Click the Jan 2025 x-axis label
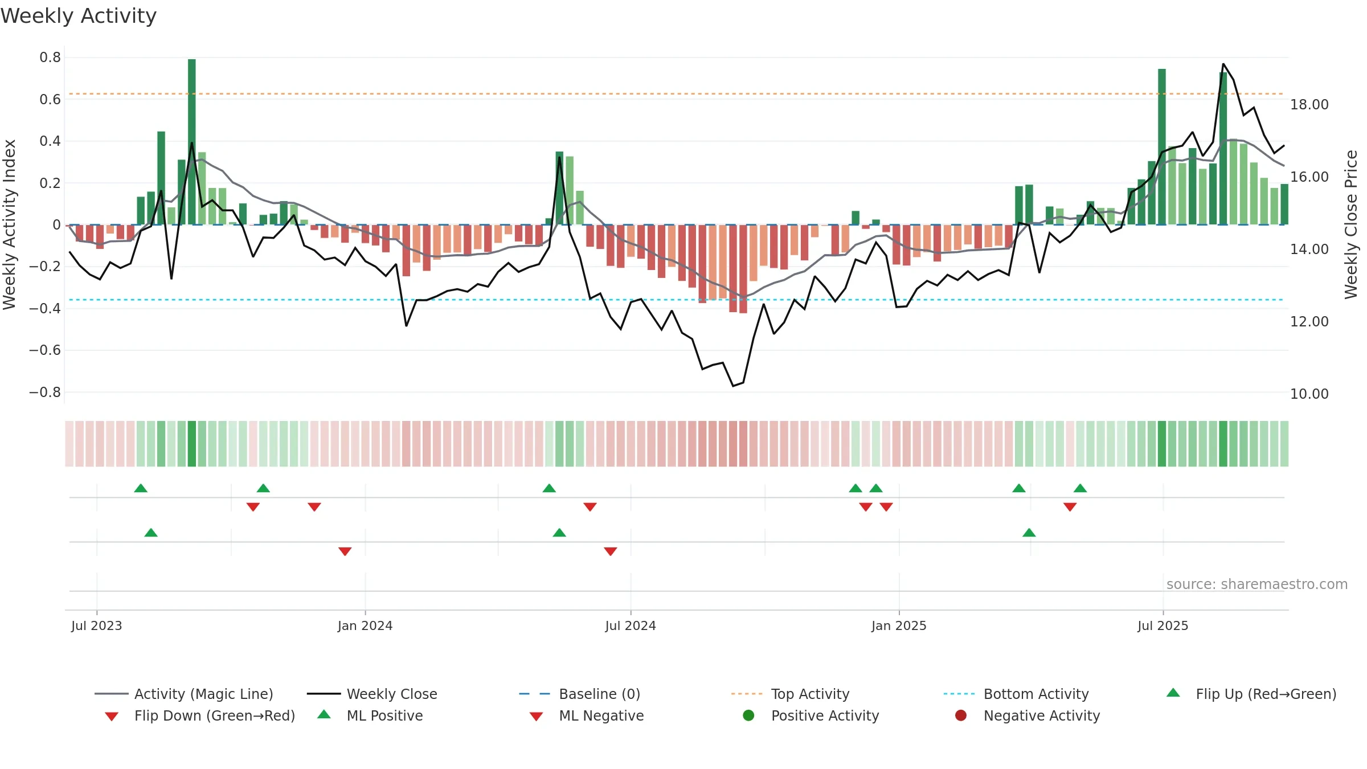Image resolution: width=1367 pixels, height=769 pixels. 899,626
